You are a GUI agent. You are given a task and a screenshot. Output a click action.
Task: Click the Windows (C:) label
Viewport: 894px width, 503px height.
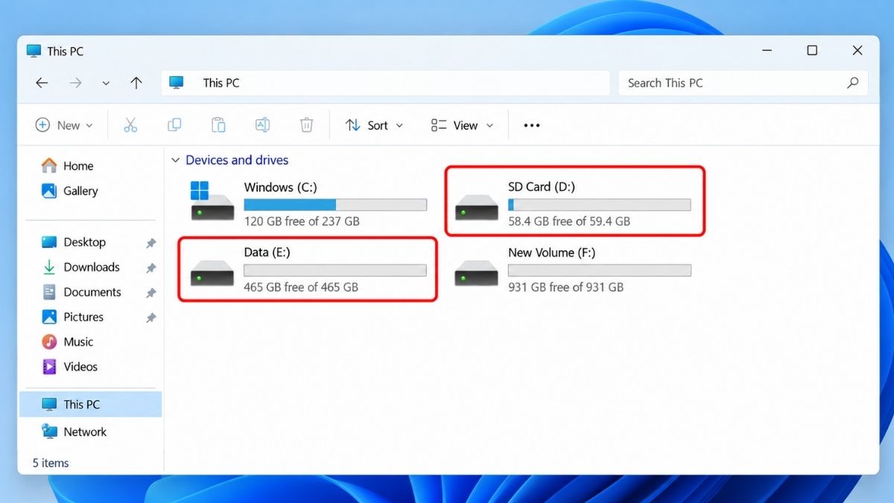point(280,187)
